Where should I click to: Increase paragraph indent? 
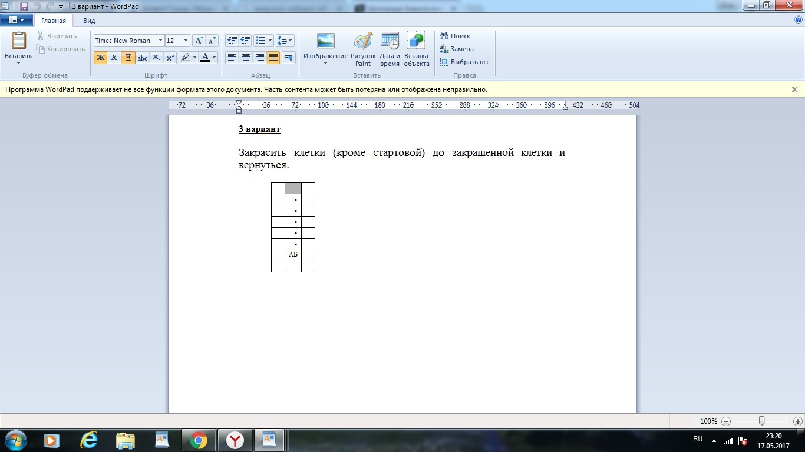point(246,41)
